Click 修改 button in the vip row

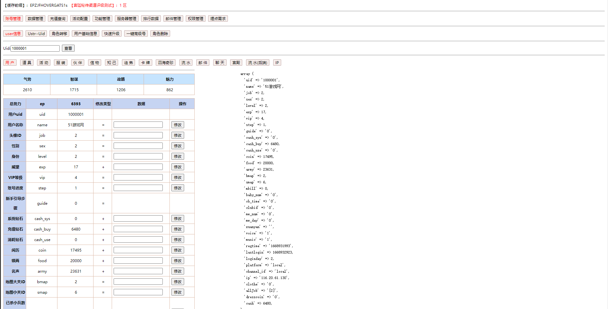tap(177, 178)
